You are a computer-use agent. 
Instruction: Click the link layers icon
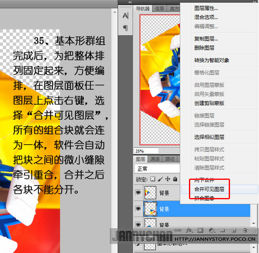177,230
